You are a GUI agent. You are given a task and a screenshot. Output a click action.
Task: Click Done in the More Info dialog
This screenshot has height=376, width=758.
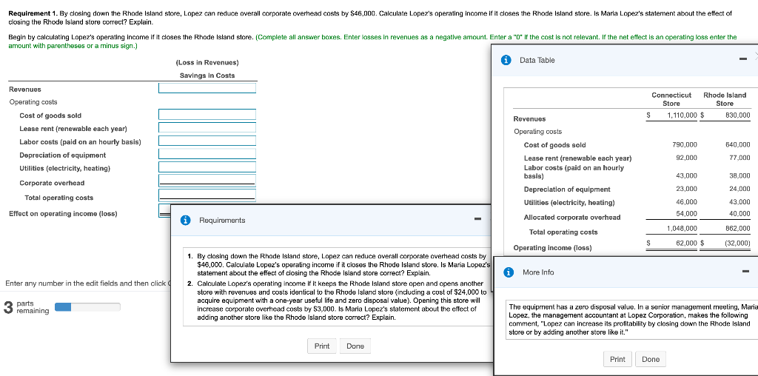651,359
